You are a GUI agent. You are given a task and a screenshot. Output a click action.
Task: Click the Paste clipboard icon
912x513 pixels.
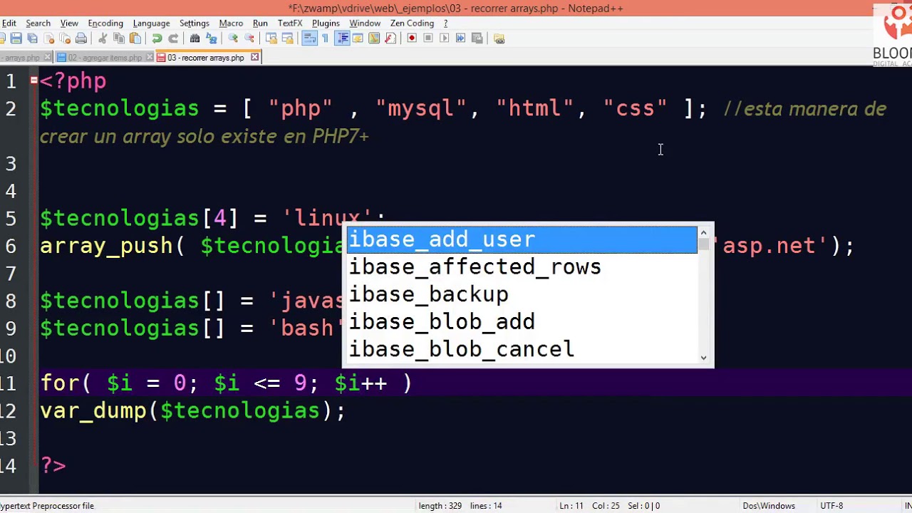[135, 38]
